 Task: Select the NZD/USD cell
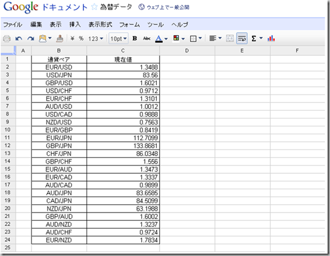click(59, 122)
